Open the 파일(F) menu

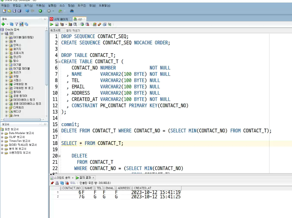[5, 5]
